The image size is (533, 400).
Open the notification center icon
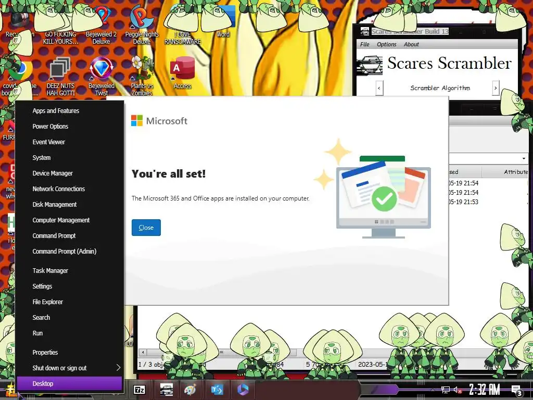[x=516, y=391]
